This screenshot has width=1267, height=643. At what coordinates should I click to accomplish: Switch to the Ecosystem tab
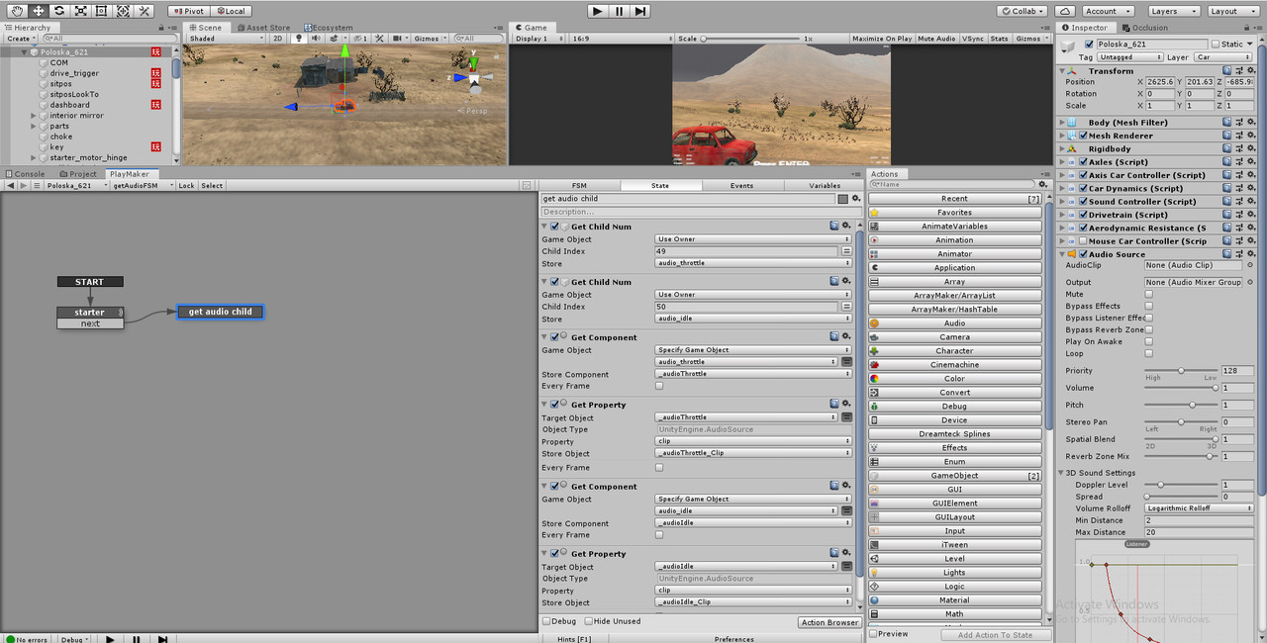[328, 28]
